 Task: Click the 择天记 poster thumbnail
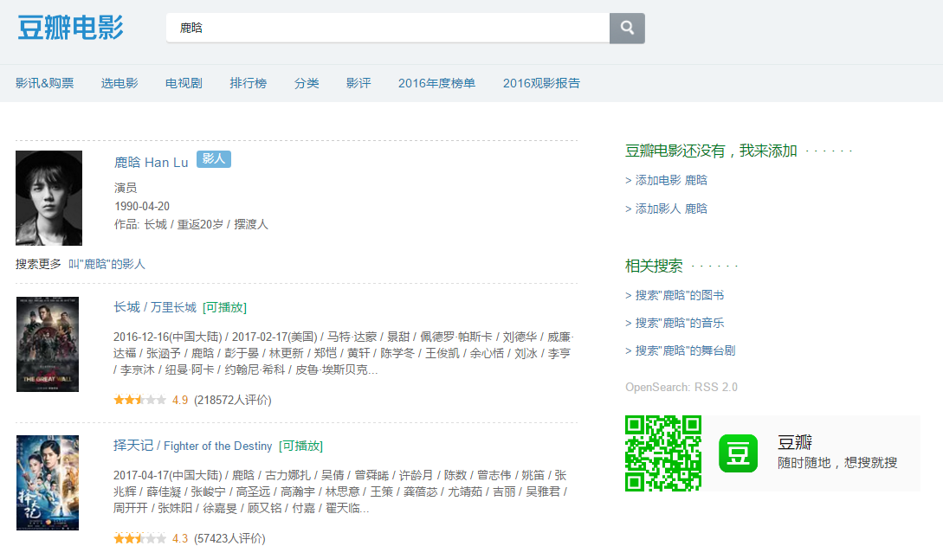tap(48, 483)
